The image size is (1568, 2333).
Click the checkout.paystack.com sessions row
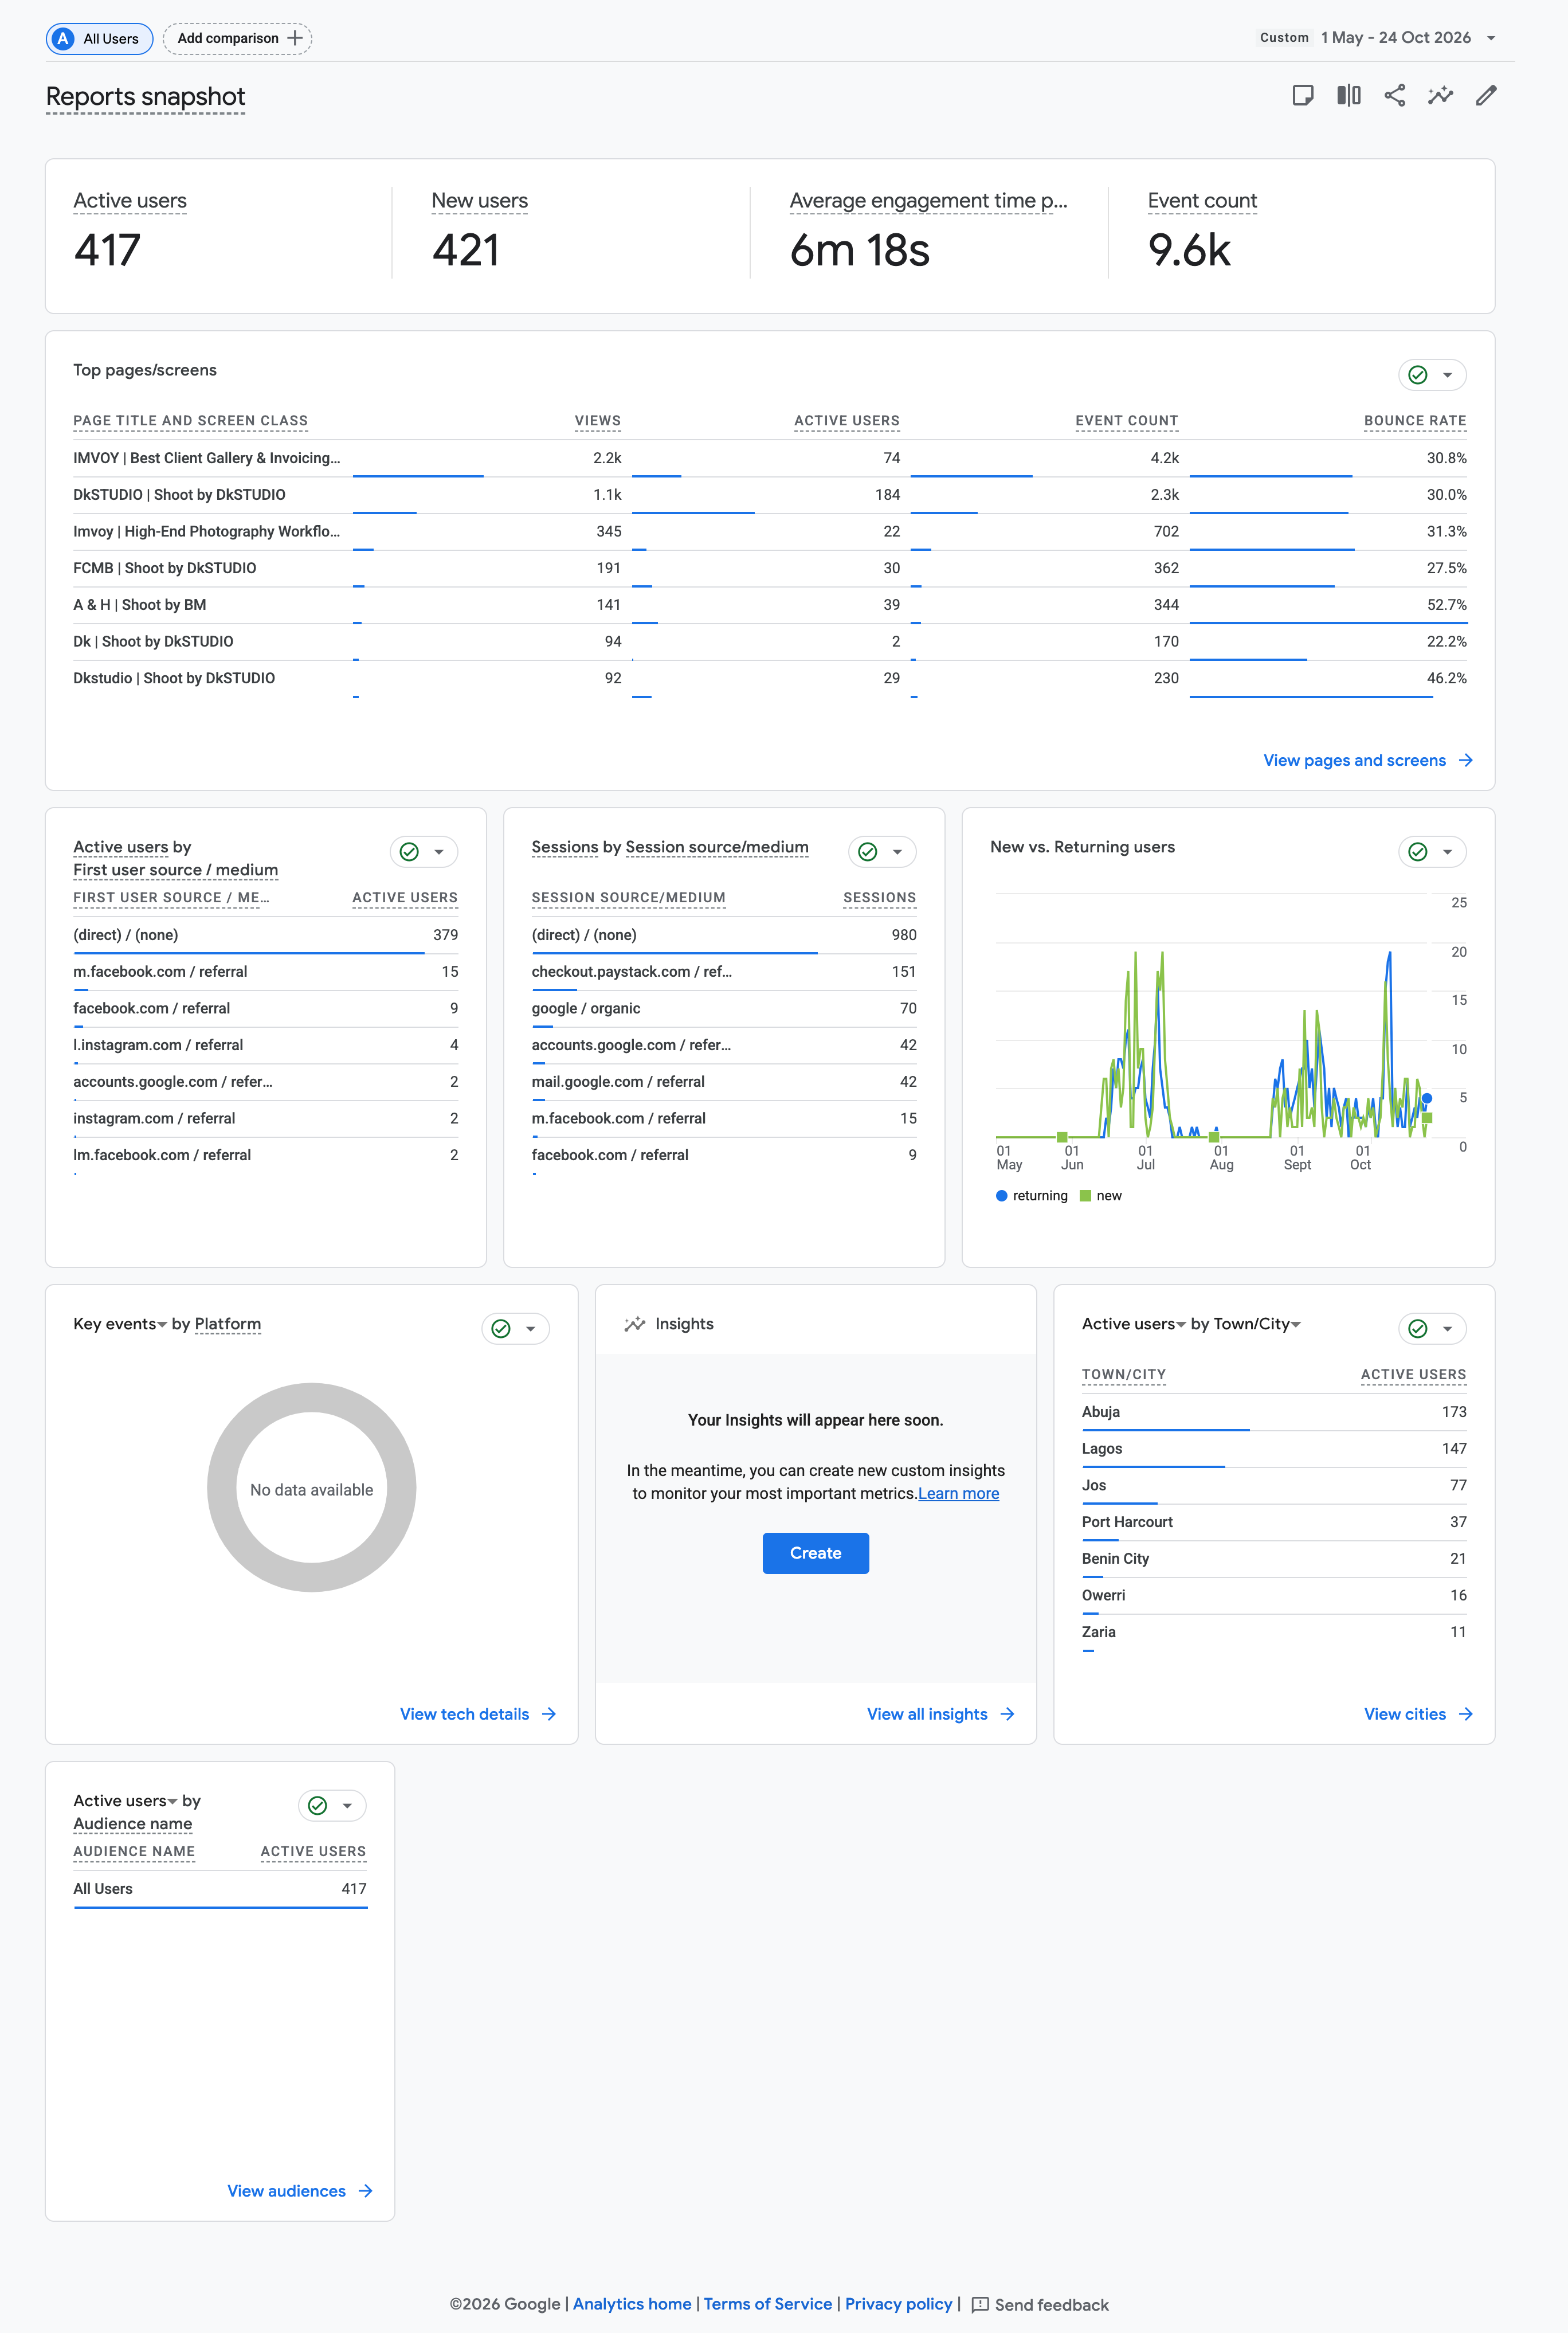coord(723,972)
